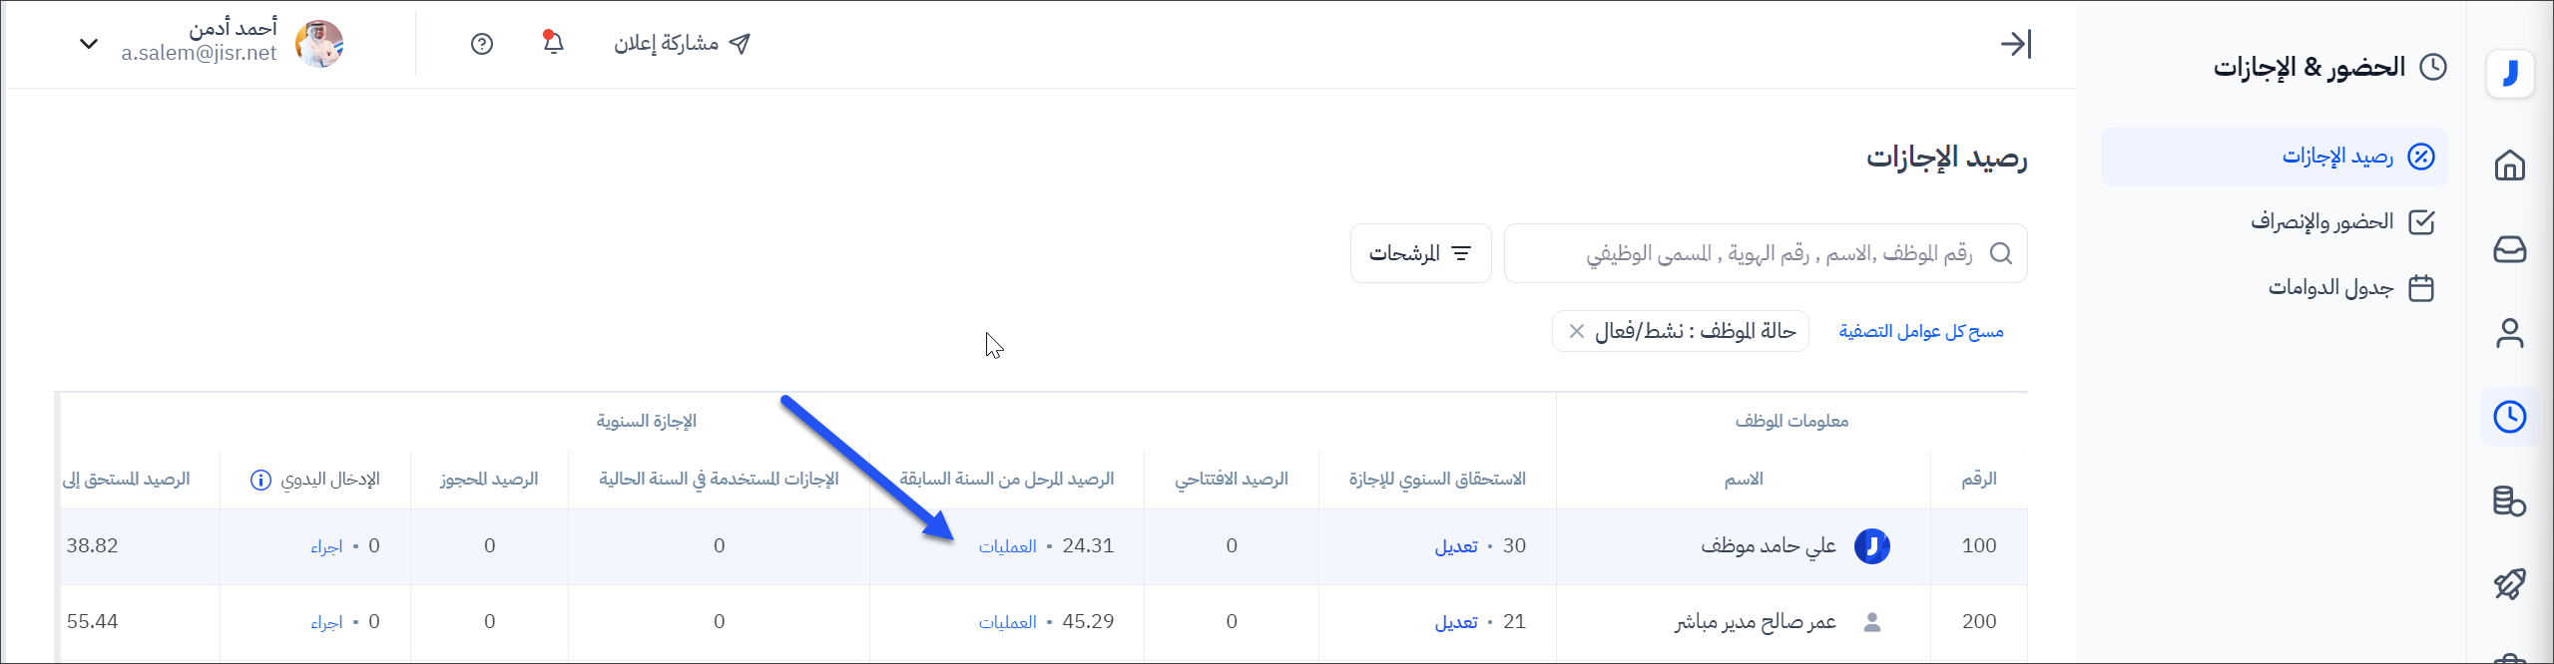Click the home icon in sidebar
The height and width of the screenshot is (664, 2554).
tap(2509, 166)
